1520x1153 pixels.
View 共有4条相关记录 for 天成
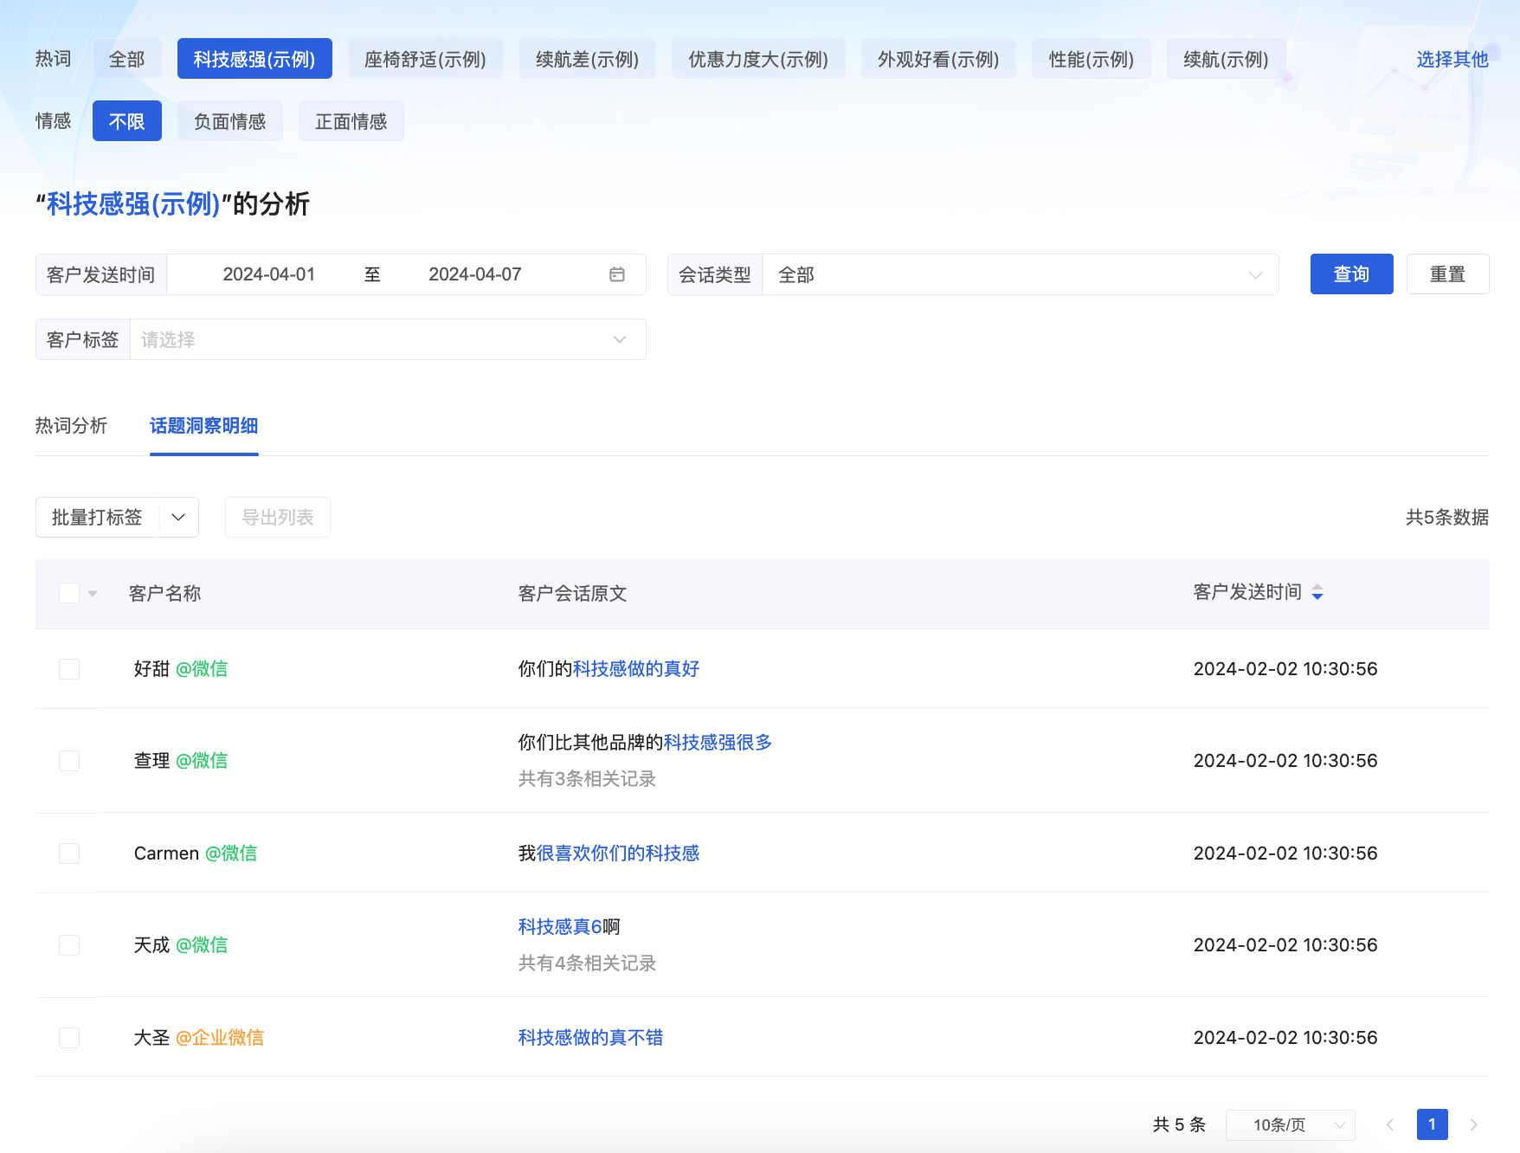click(x=587, y=963)
